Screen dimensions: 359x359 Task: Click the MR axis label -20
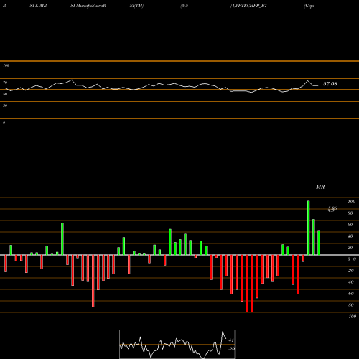point(350,271)
